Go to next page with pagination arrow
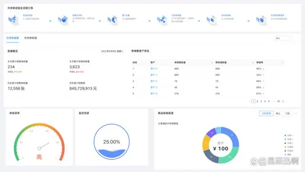This screenshot has height=172, width=305. (283, 101)
